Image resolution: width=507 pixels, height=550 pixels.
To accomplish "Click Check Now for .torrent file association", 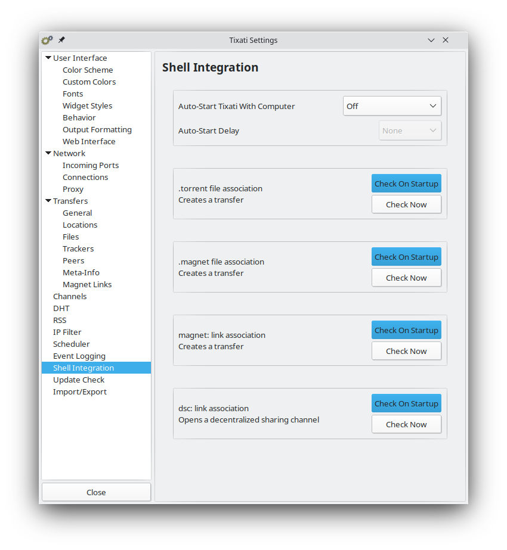I will [406, 204].
